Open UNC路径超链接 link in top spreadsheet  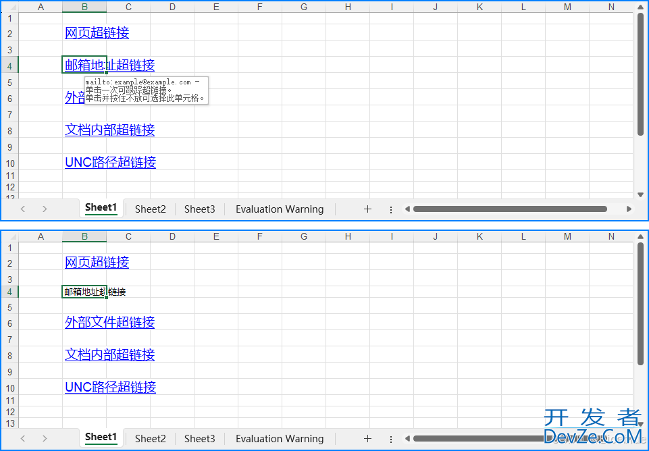tap(111, 162)
